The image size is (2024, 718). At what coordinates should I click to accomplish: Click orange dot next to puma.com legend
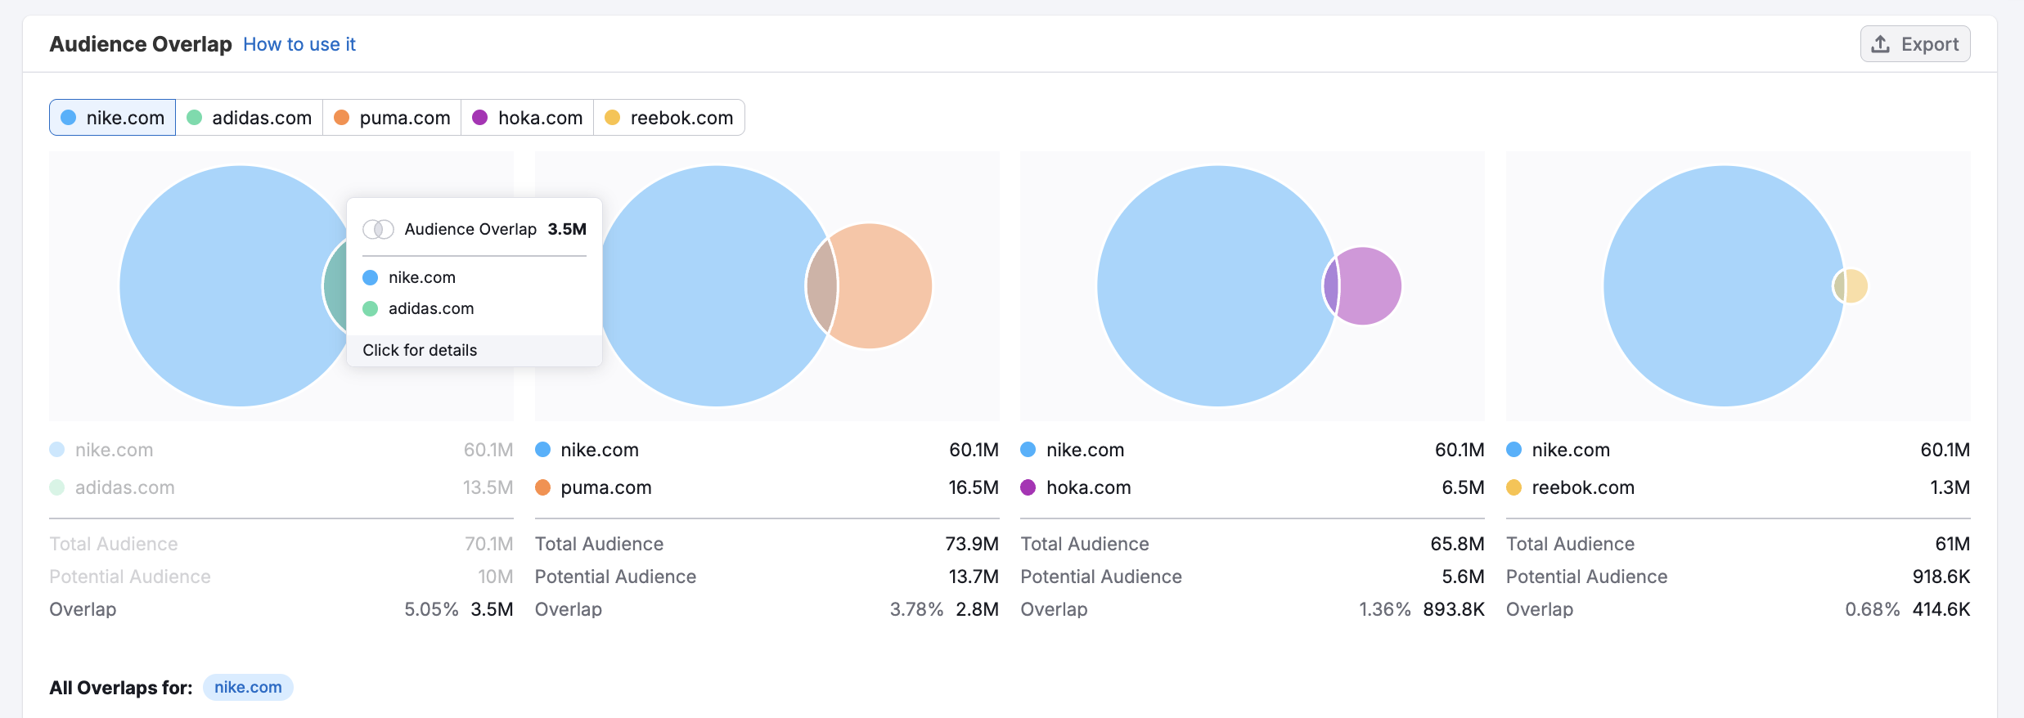point(542,487)
